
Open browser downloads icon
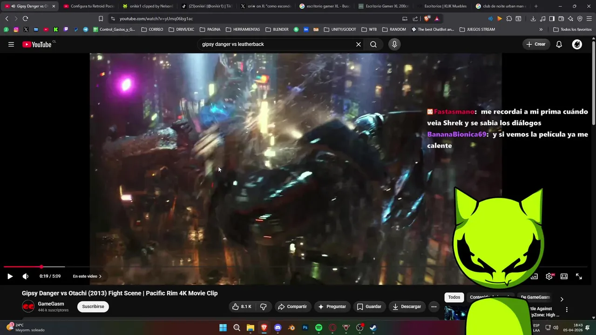click(533, 19)
